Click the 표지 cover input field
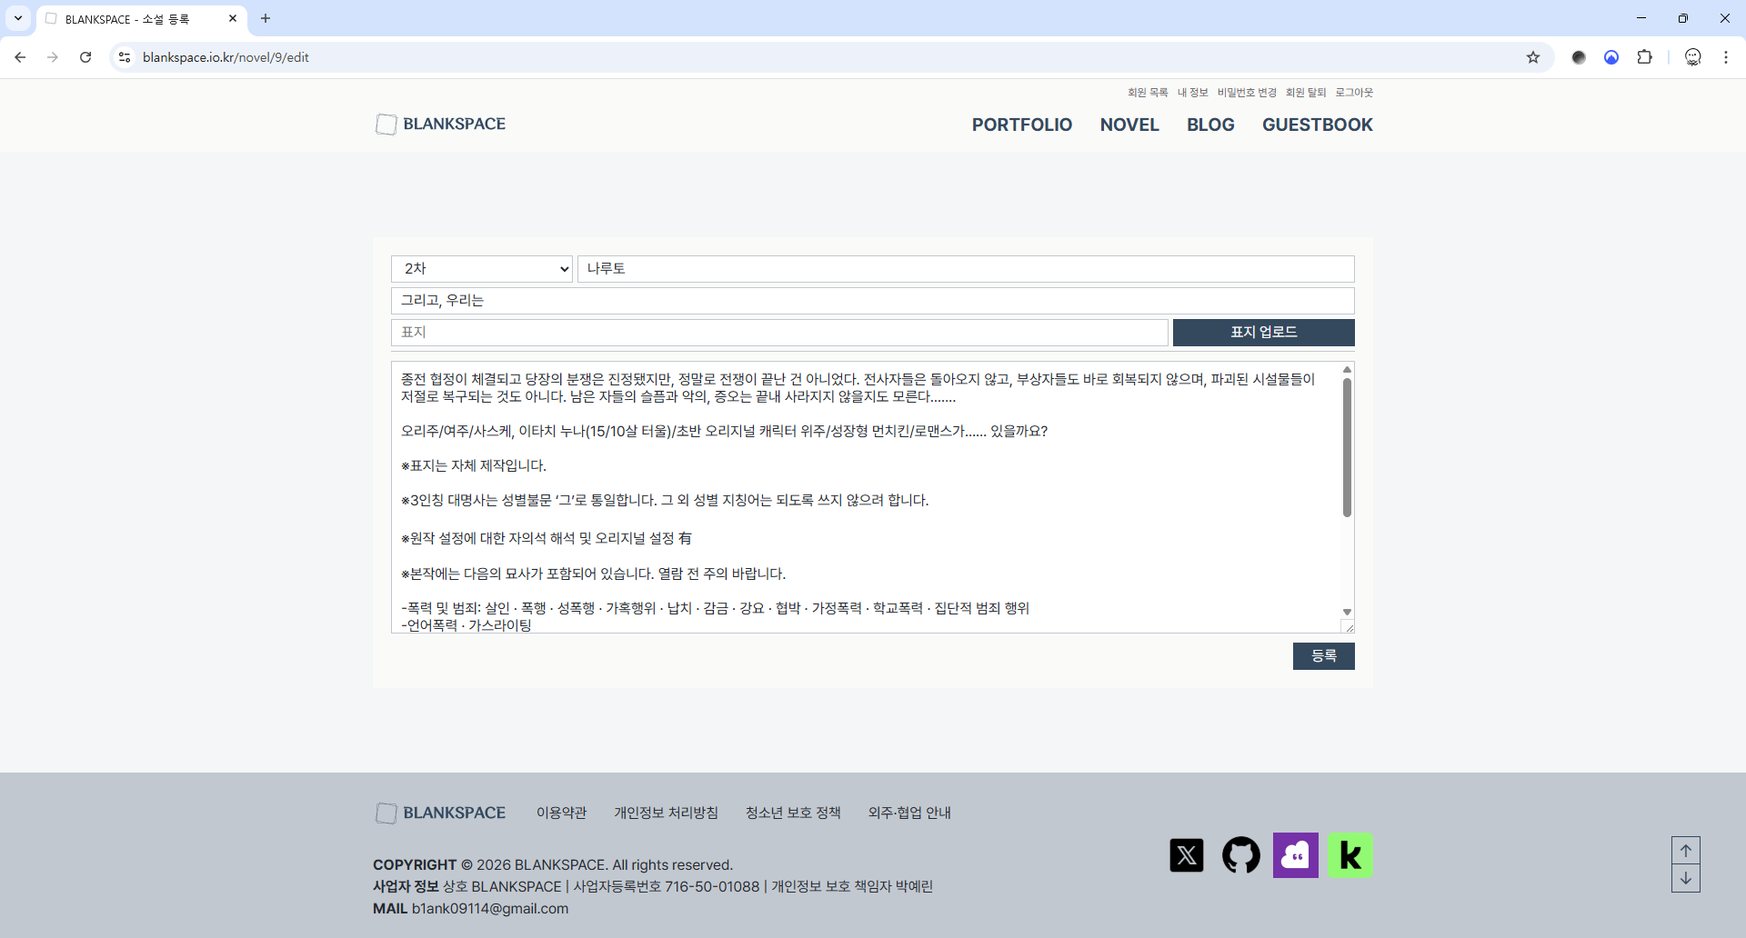Screen dimensions: 1746x938 [x=779, y=333]
